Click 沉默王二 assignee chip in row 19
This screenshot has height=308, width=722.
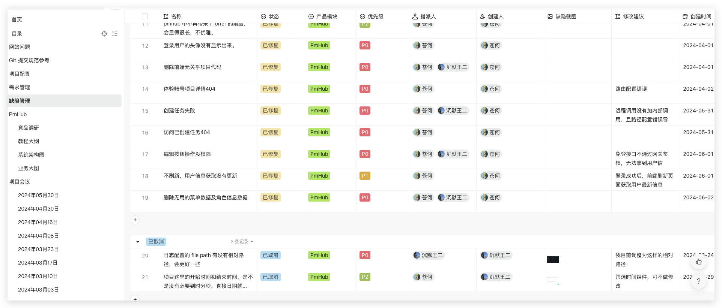point(453,197)
